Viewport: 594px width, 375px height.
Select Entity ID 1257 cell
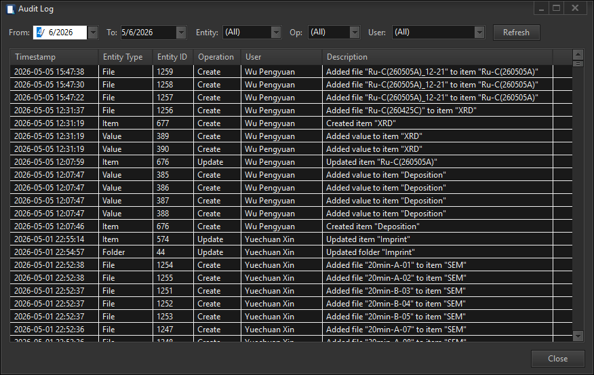tap(173, 98)
